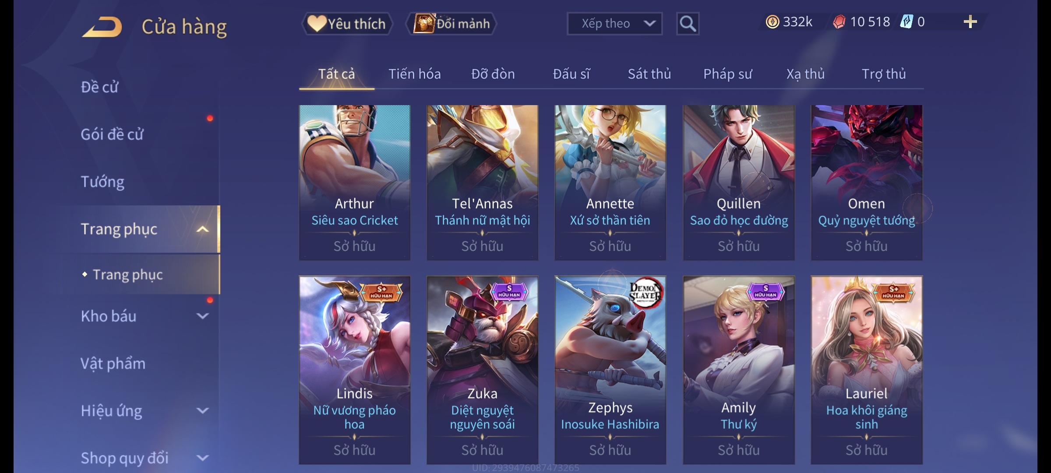The image size is (1051, 473).
Task: Open the search magnifier icon
Action: (x=688, y=24)
